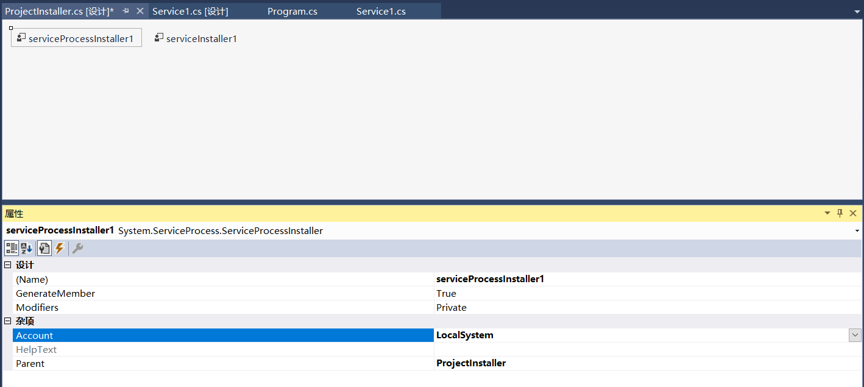
Task: Open Properties window position menu arrow
Action: point(827,213)
